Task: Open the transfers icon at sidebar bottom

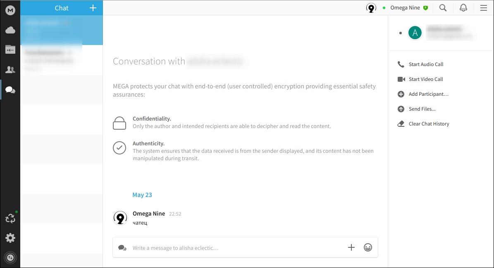Action: 10,258
